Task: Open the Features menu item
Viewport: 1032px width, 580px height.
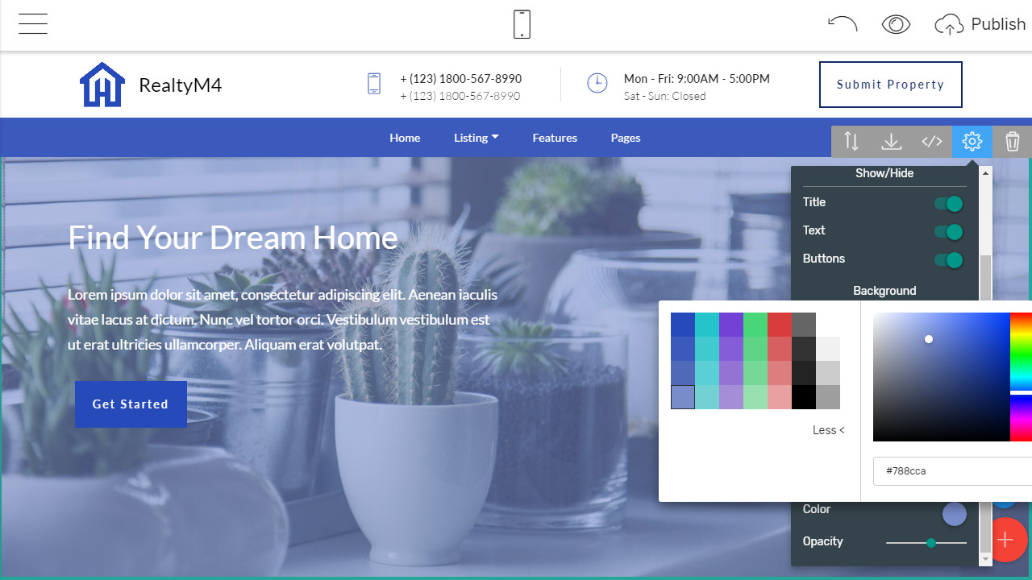Action: pyautogui.click(x=555, y=138)
